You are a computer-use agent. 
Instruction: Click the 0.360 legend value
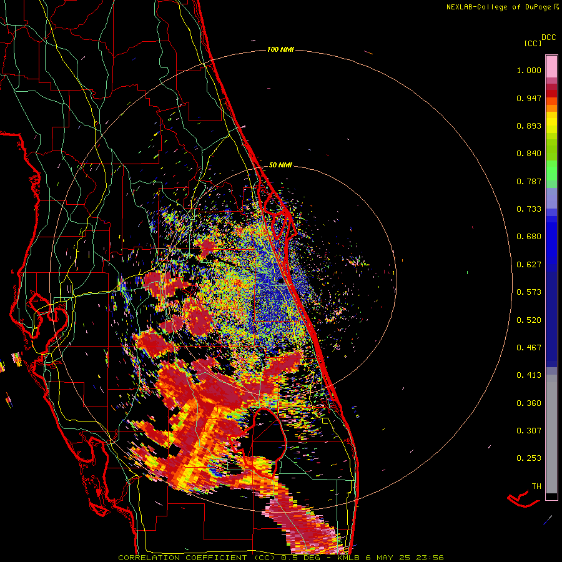(x=529, y=403)
